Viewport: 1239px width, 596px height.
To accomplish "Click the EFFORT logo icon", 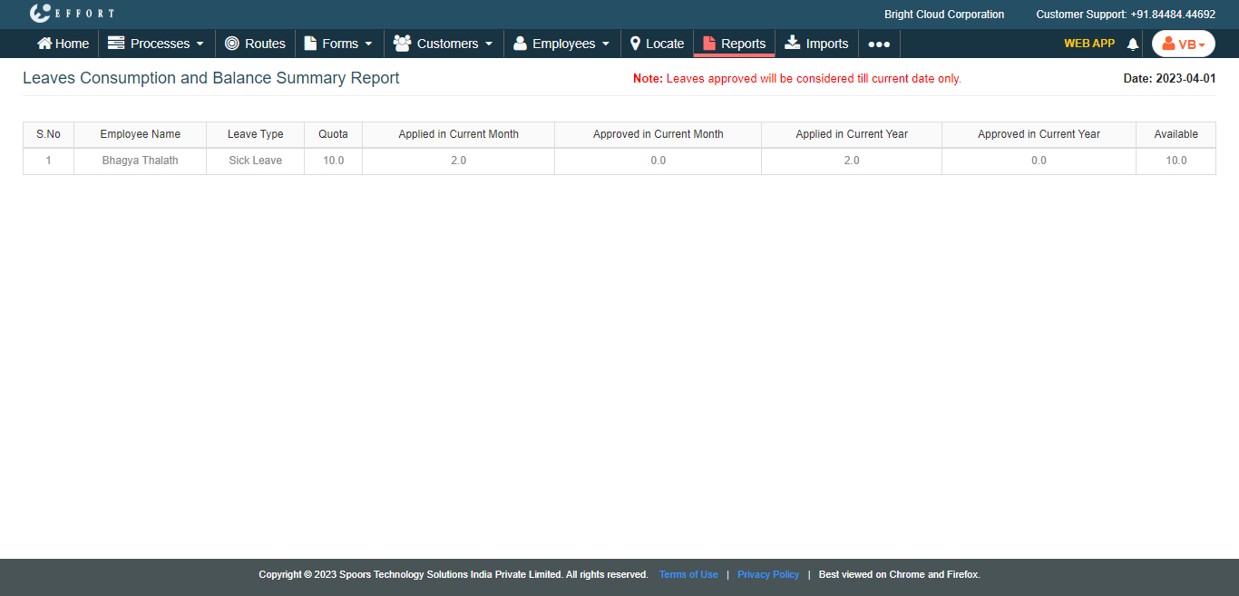I will click(40, 14).
